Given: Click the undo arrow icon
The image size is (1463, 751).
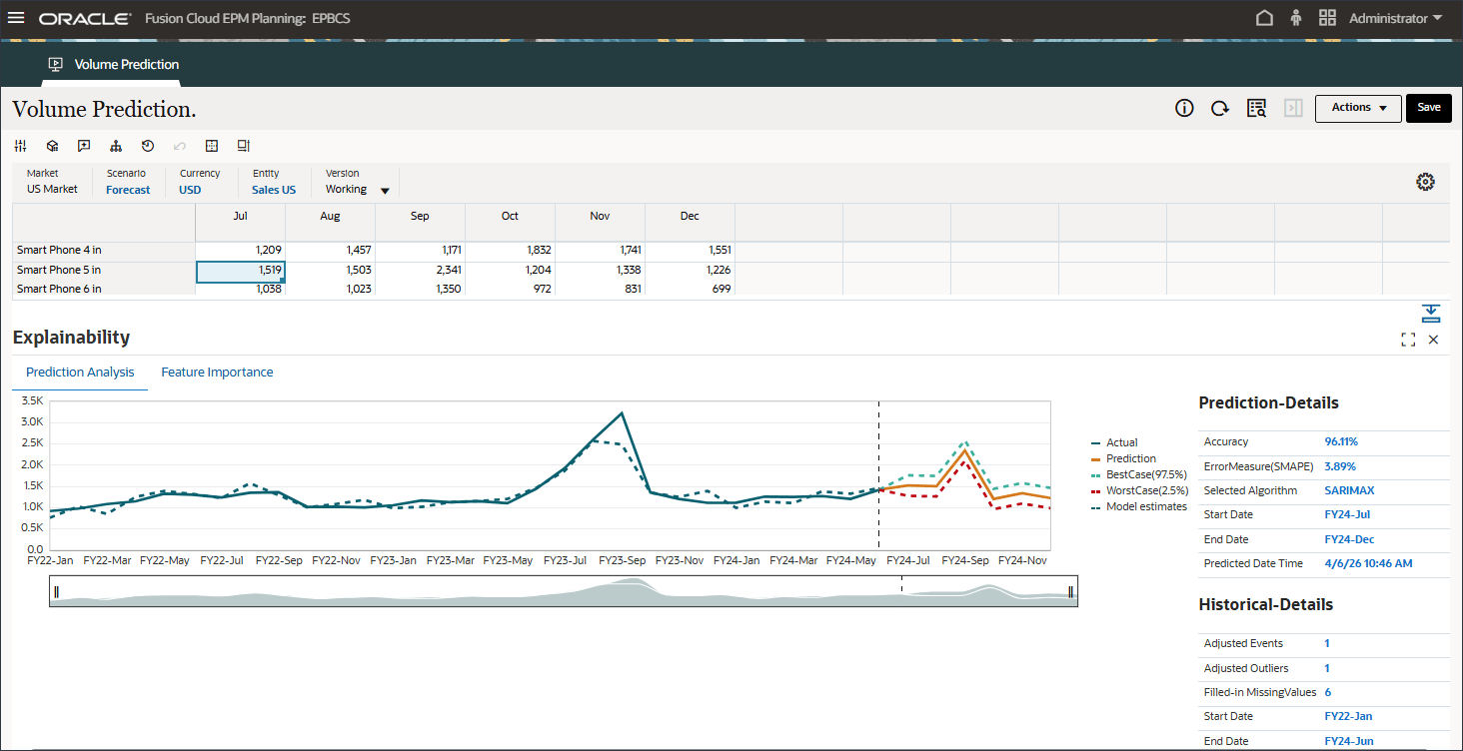Looking at the screenshot, I should coord(180,146).
